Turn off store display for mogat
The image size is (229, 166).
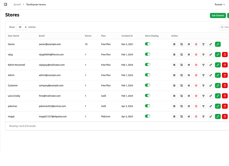[x=147, y=116]
